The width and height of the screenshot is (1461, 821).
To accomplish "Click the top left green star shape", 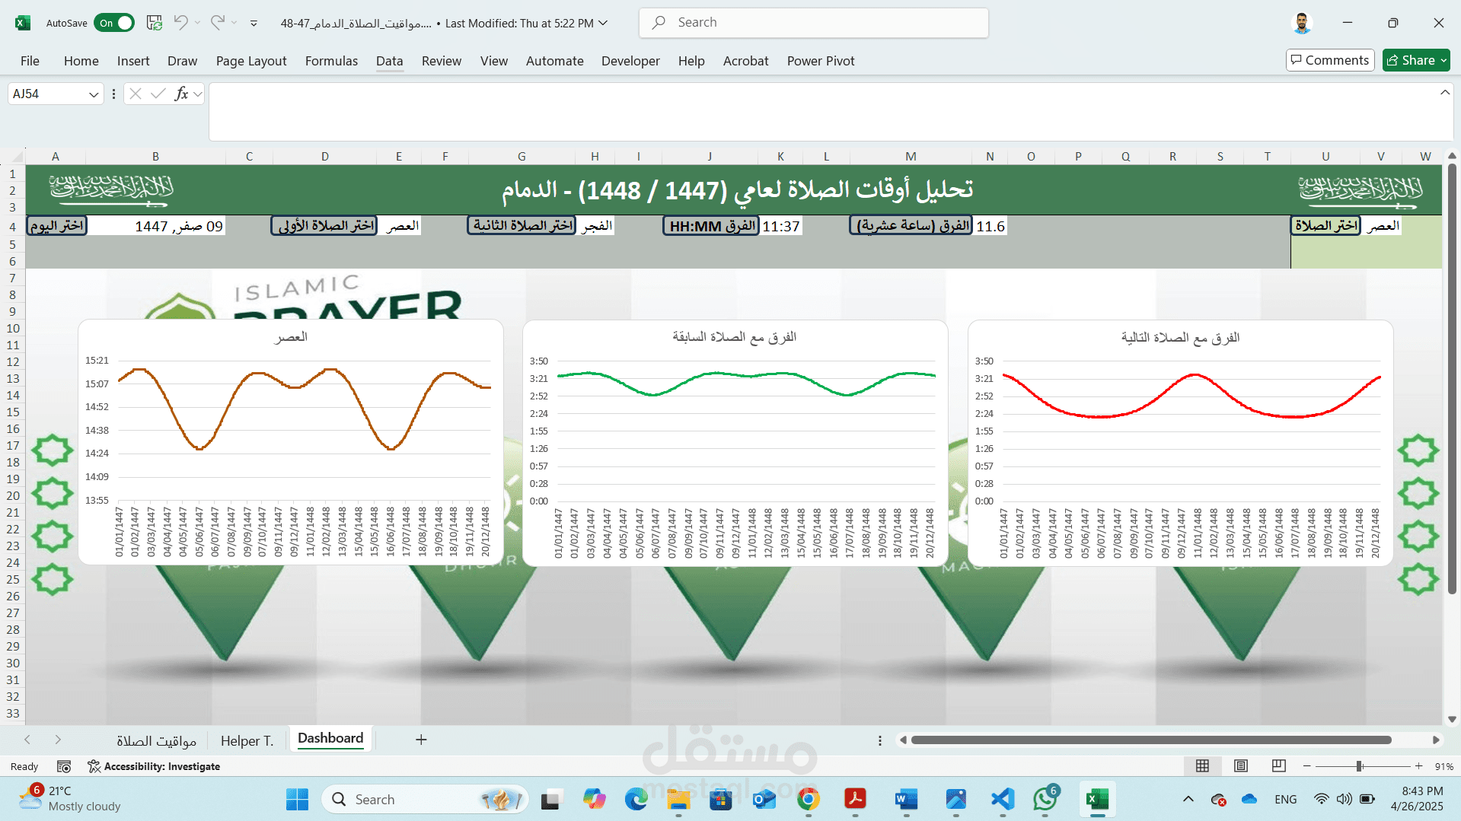I will [x=52, y=450].
